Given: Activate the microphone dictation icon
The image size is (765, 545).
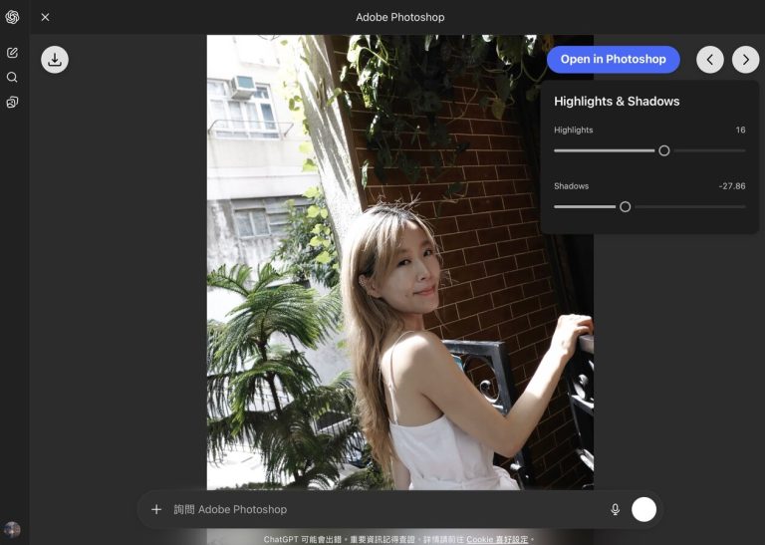Looking at the screenshot, I should 615,509.
